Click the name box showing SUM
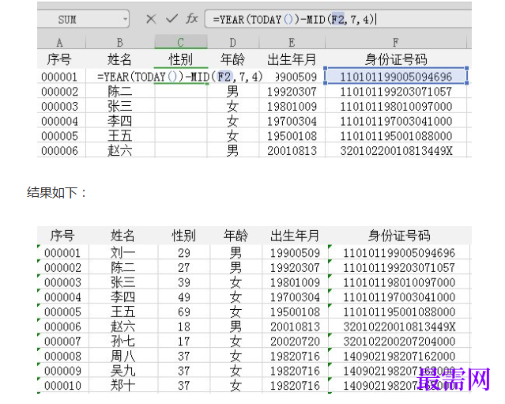Screen dimensions: 505x404 79,19
